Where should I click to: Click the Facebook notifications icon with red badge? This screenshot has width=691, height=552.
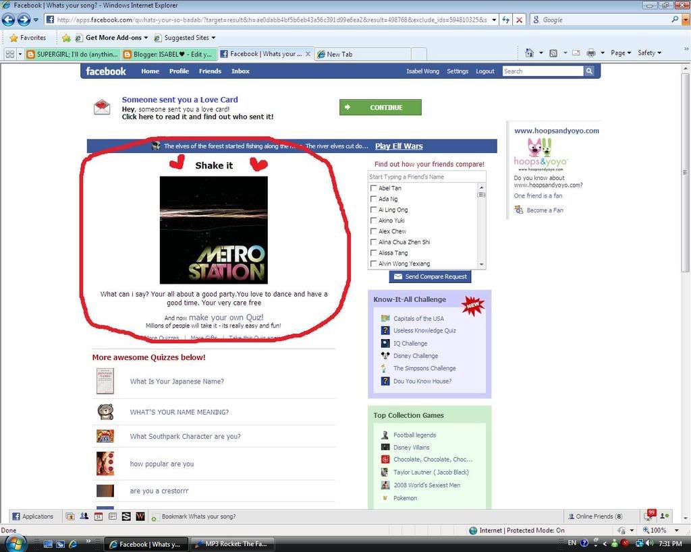click(x=650, y=516)
